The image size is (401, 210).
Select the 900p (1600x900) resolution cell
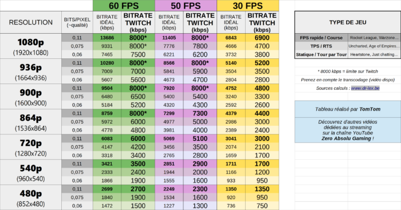click(x=31, y=97)
